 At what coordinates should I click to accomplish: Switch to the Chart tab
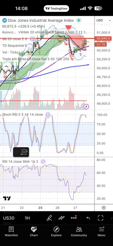coord(34,232)
